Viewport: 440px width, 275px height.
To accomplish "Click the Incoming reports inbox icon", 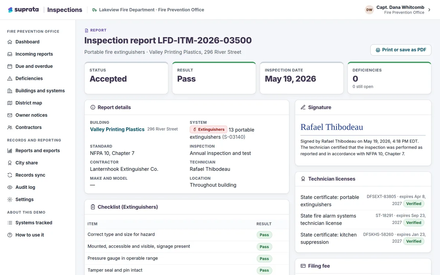I will click(10, 54).
